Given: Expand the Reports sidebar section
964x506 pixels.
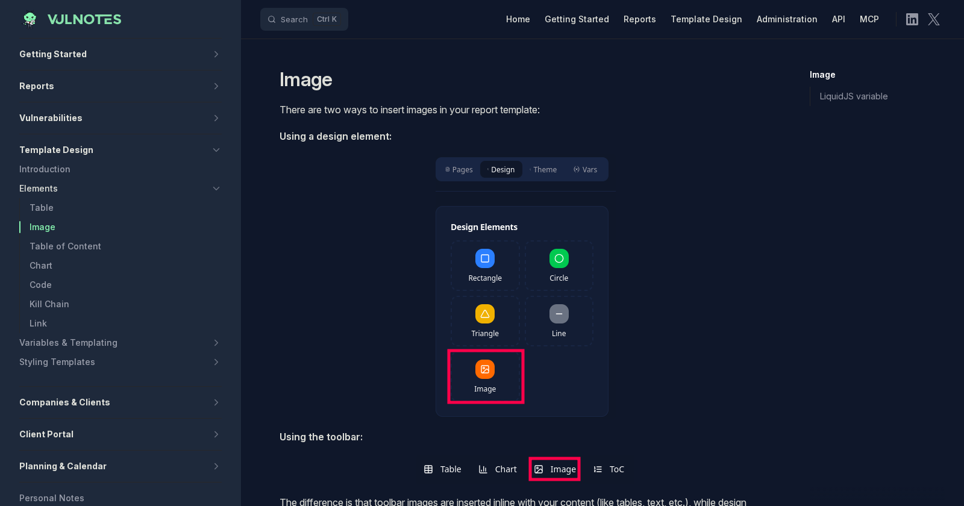Looking at the screenshot, I should pyautogui.click(x=216, y=86).
